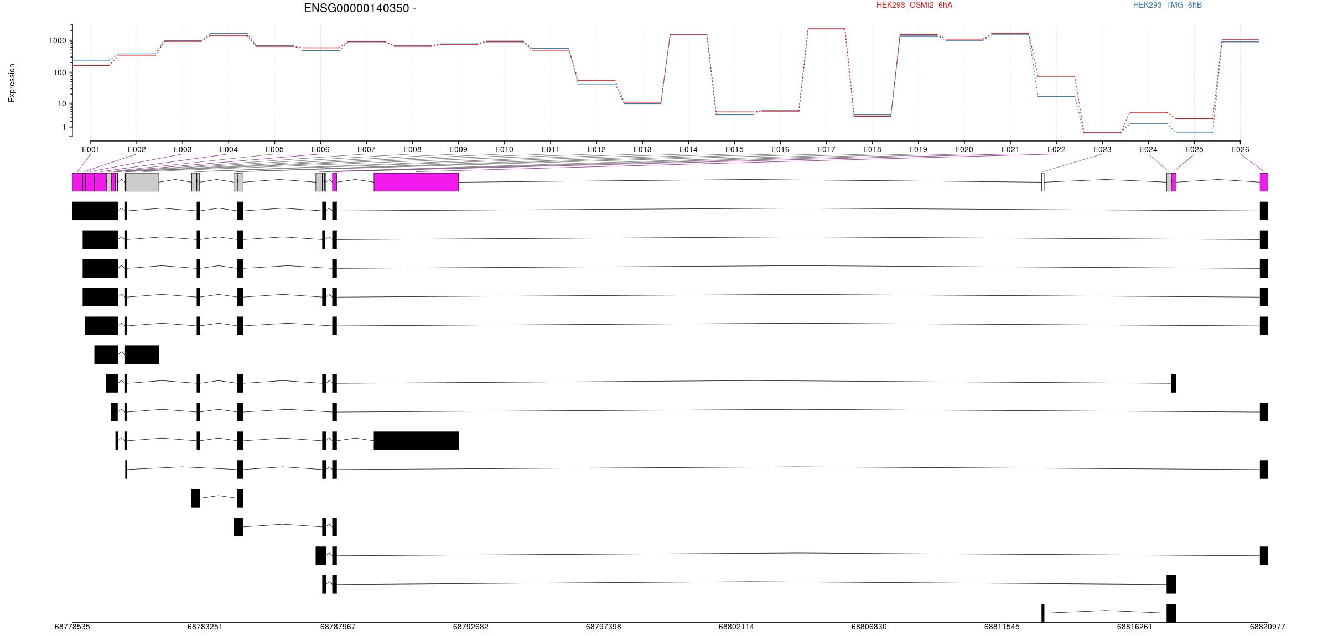Viewport: 1328px width, 636px height.
Task: Click exon label E022
Action: tap(1056, 149)
